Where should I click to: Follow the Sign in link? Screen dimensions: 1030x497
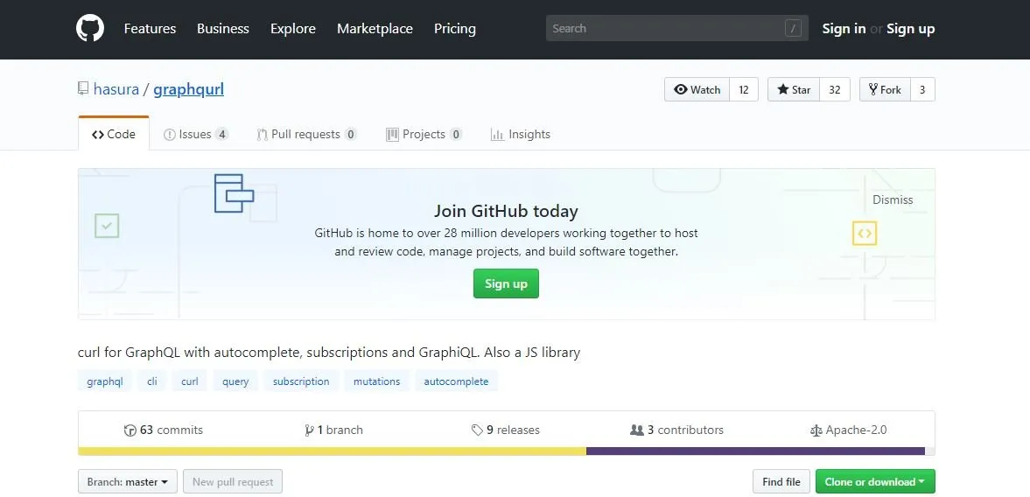pyautogui.click(x=844, y=29)
